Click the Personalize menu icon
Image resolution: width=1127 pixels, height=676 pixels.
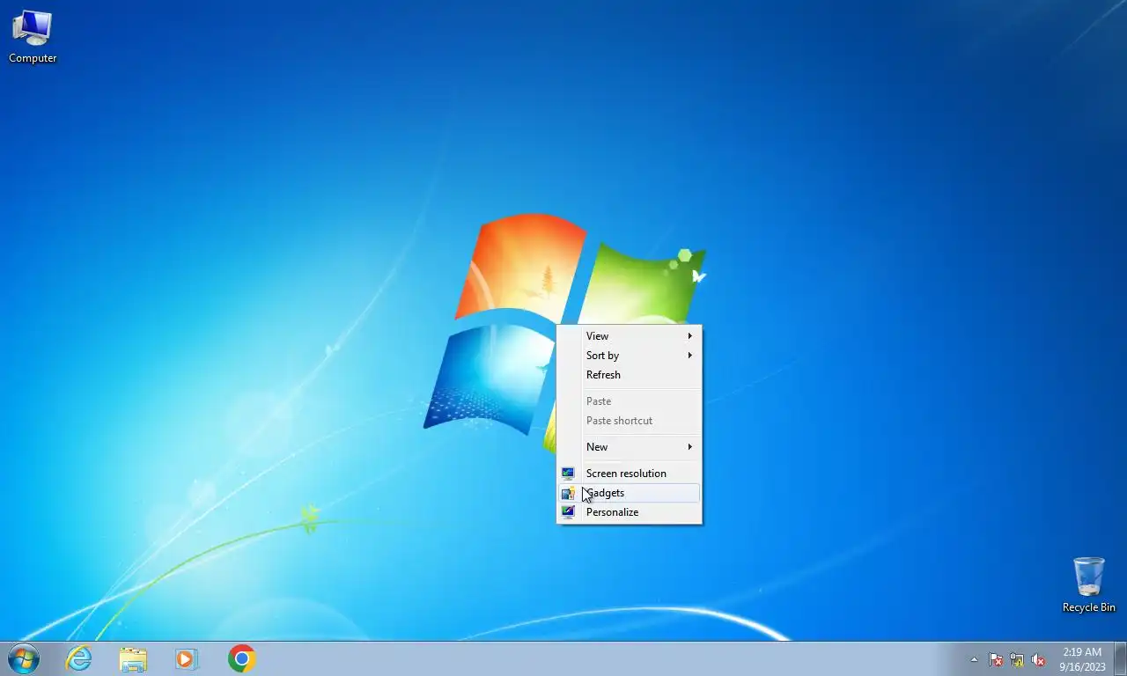click(x=568, y=512)
